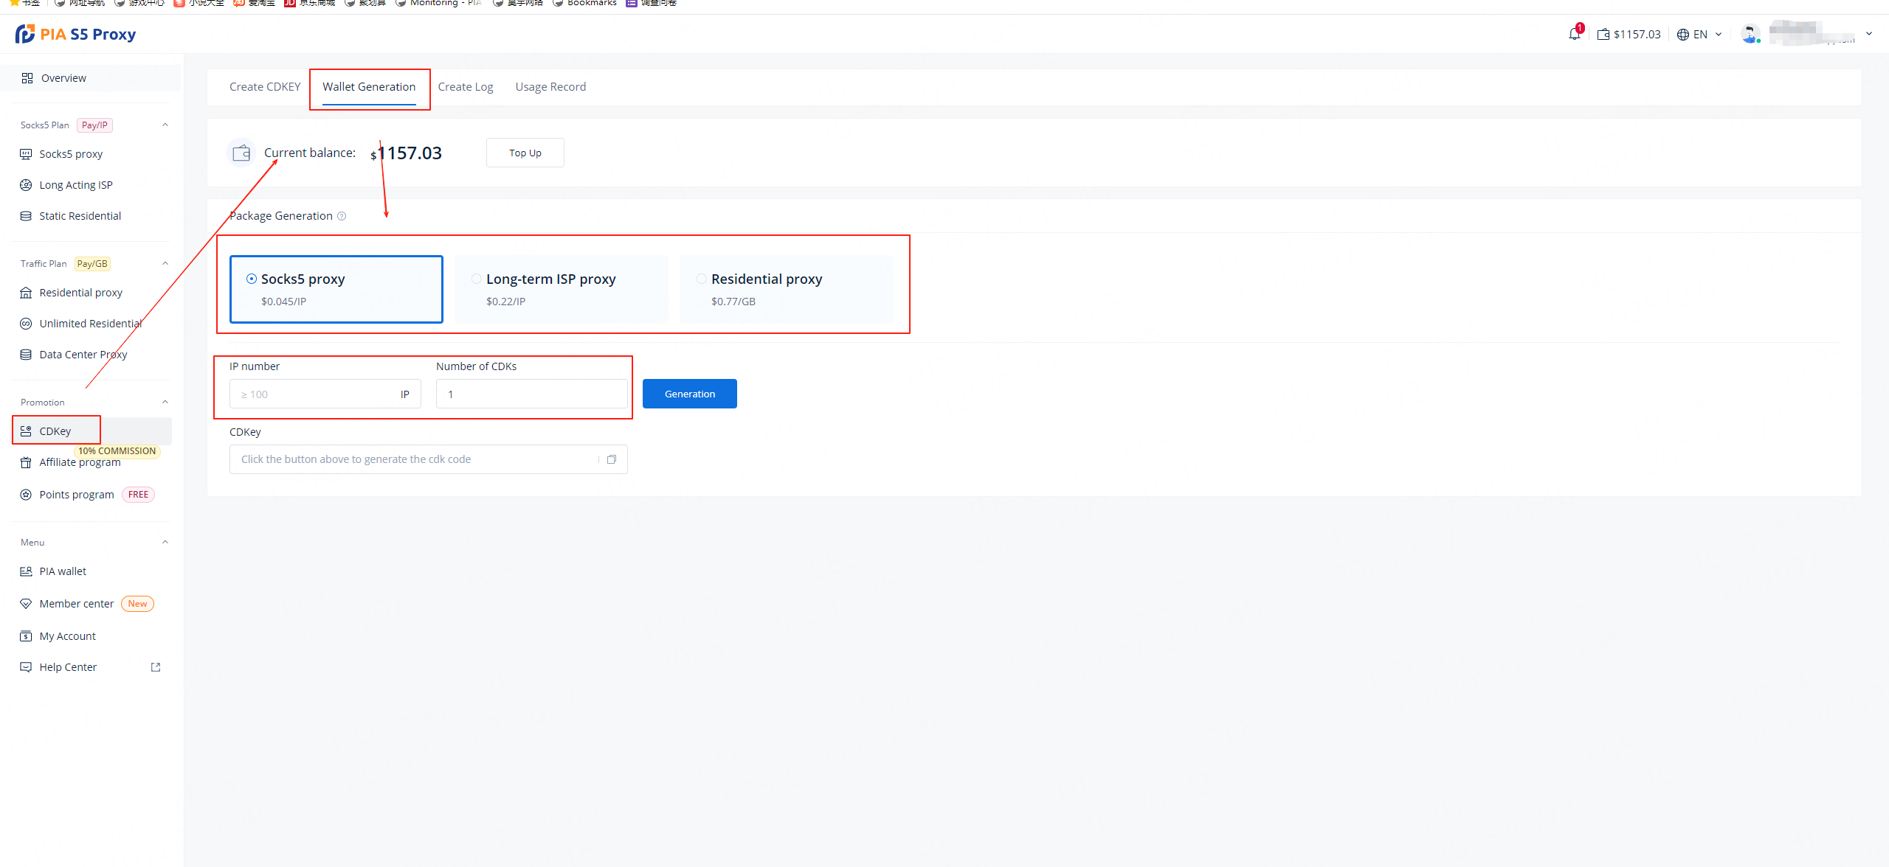Screen dimensions: 1889x867
Task: Switch to the Usage Record tab
Action: (550, 87)
